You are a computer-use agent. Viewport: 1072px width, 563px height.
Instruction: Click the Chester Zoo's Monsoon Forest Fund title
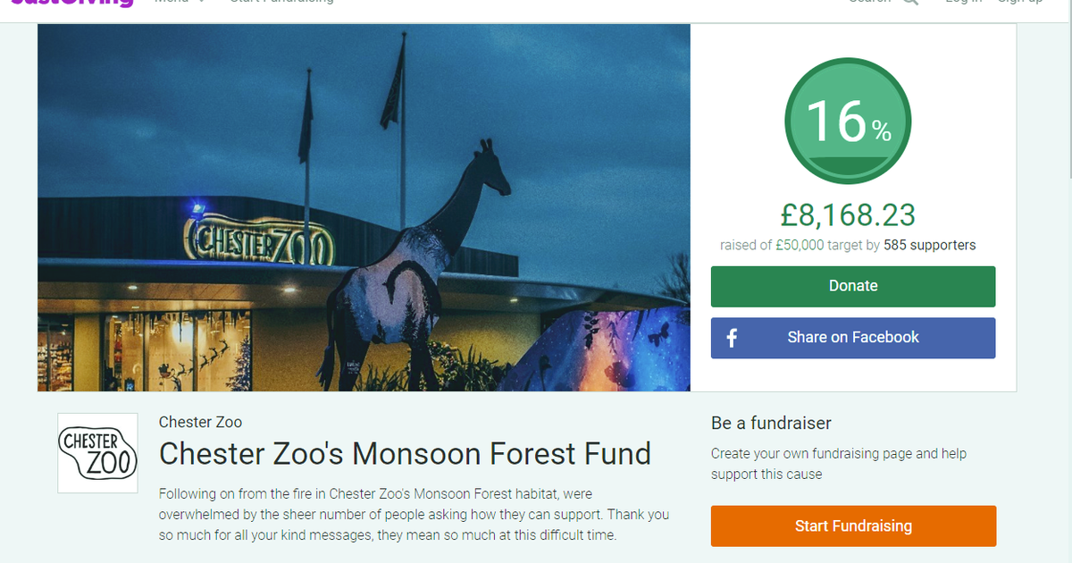pos(405,454)
